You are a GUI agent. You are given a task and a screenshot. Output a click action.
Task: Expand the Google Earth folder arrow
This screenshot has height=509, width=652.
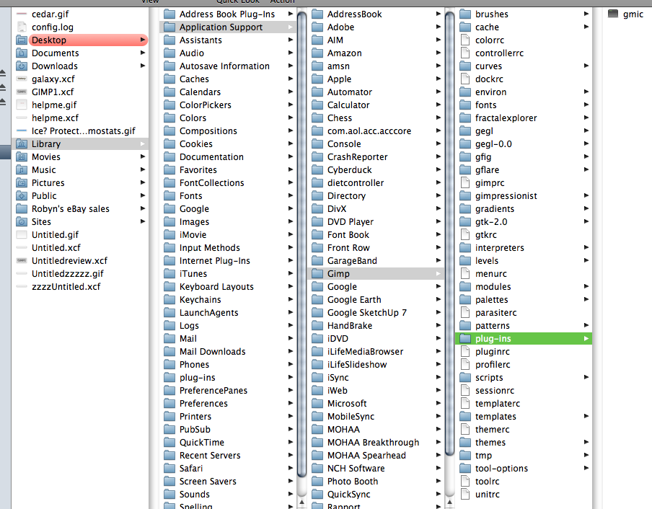439,300
